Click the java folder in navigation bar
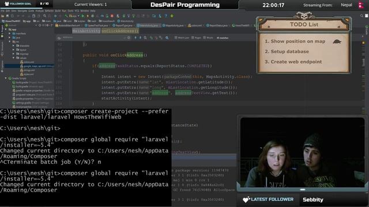The width and height of the screenshot is (369, 207). (x=57, y=21)
